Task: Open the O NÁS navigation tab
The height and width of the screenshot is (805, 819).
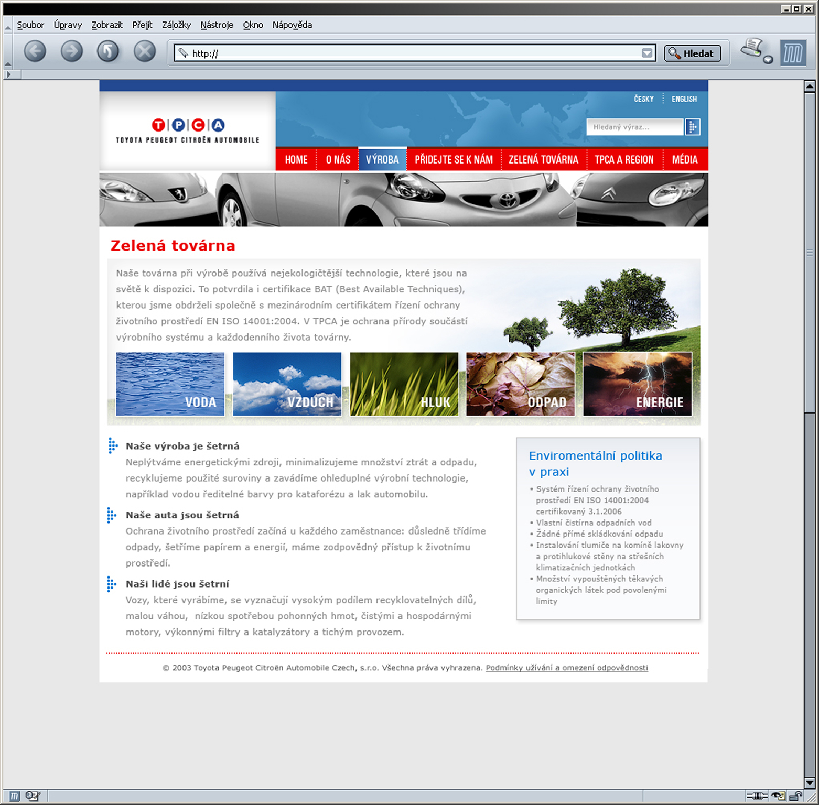Action: click(338, 159)
